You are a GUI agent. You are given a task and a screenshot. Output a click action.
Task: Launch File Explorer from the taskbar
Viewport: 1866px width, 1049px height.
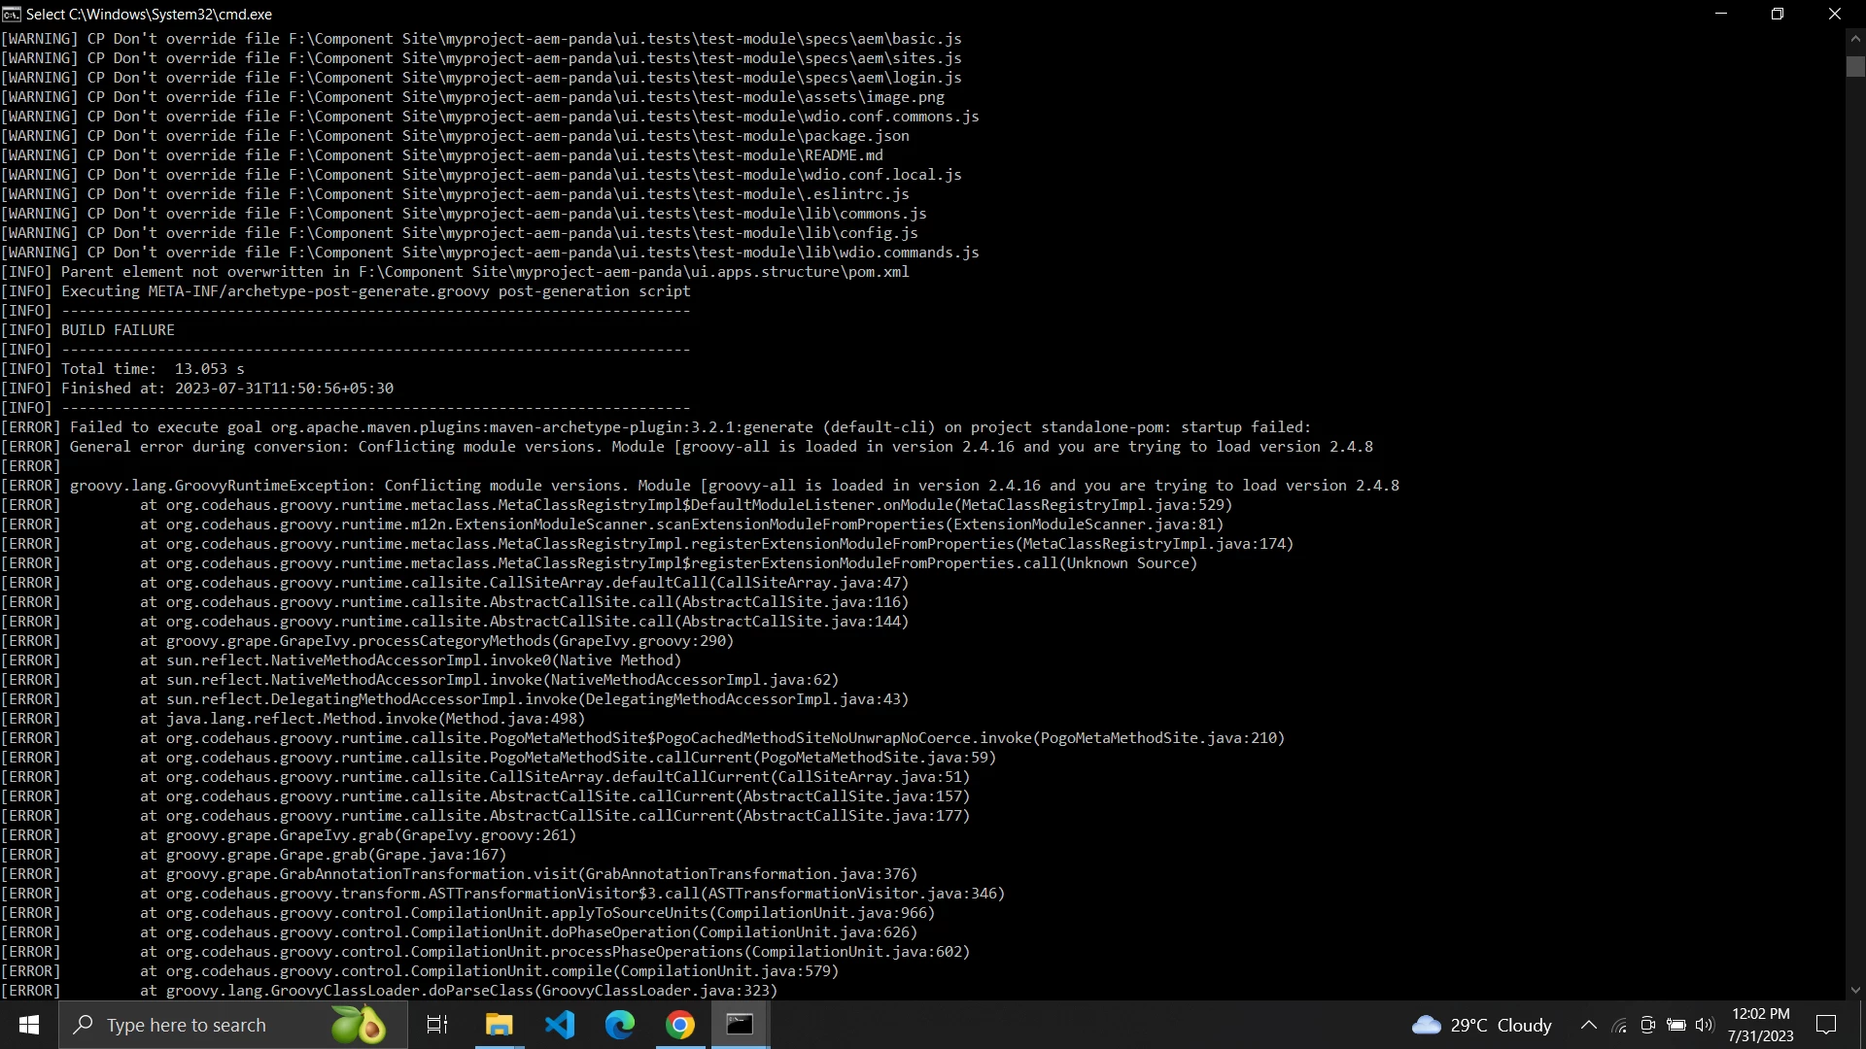coord(499,1025)
